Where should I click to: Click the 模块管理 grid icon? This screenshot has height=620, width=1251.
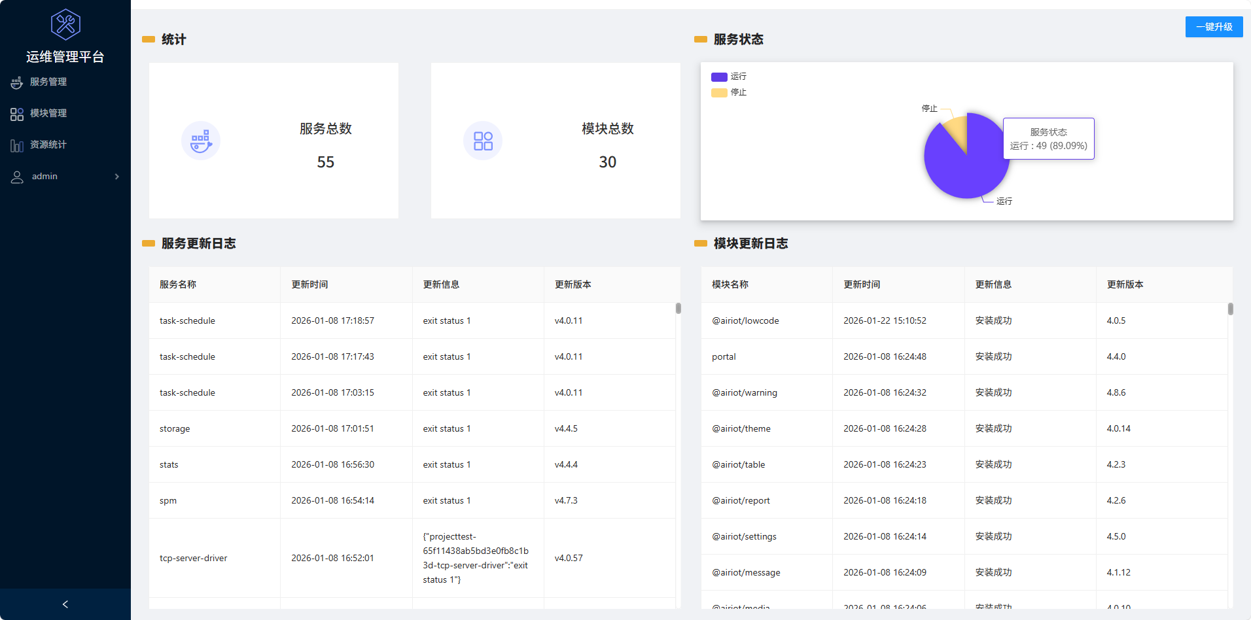[x=17, y=114]
